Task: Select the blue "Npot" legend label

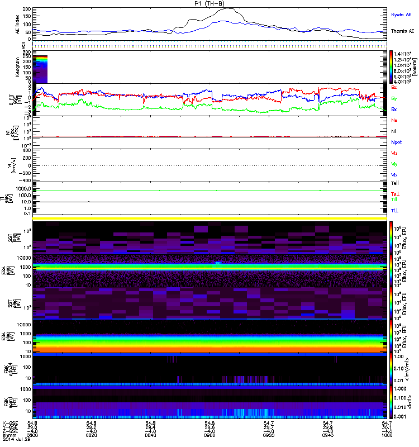Action: (x=397, y=142)
